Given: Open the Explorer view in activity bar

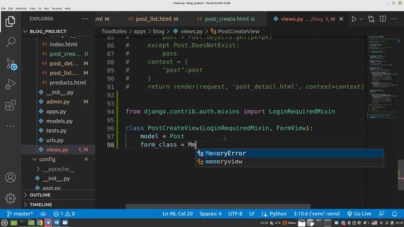Looking at the screenshot, I should [10, 21].
